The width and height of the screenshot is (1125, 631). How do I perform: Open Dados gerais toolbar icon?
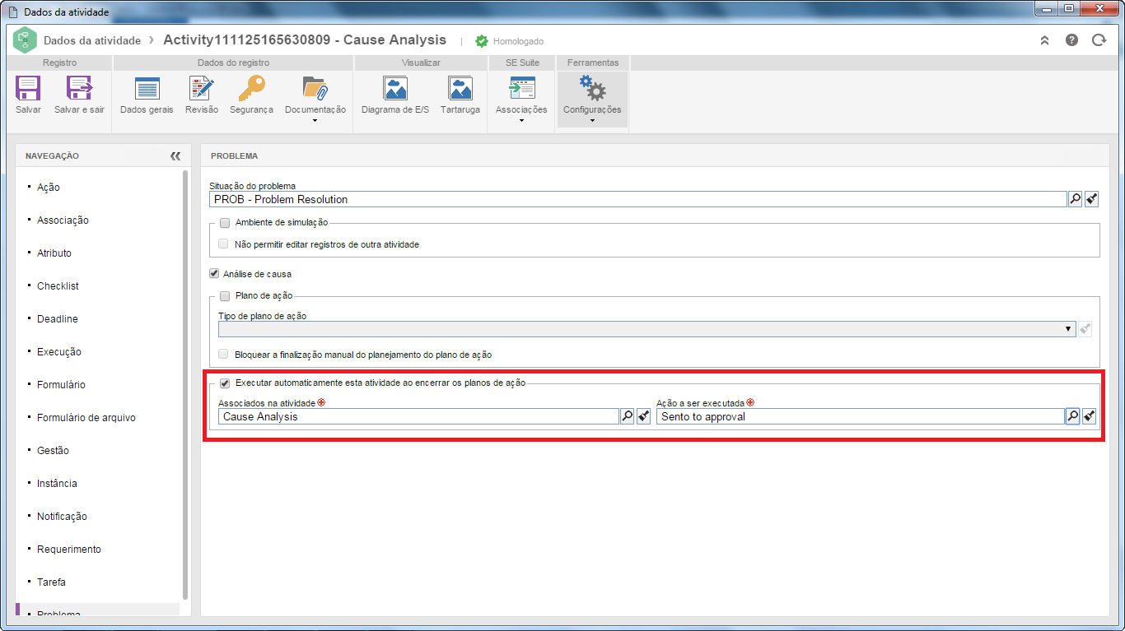click(x=147, y=88)
